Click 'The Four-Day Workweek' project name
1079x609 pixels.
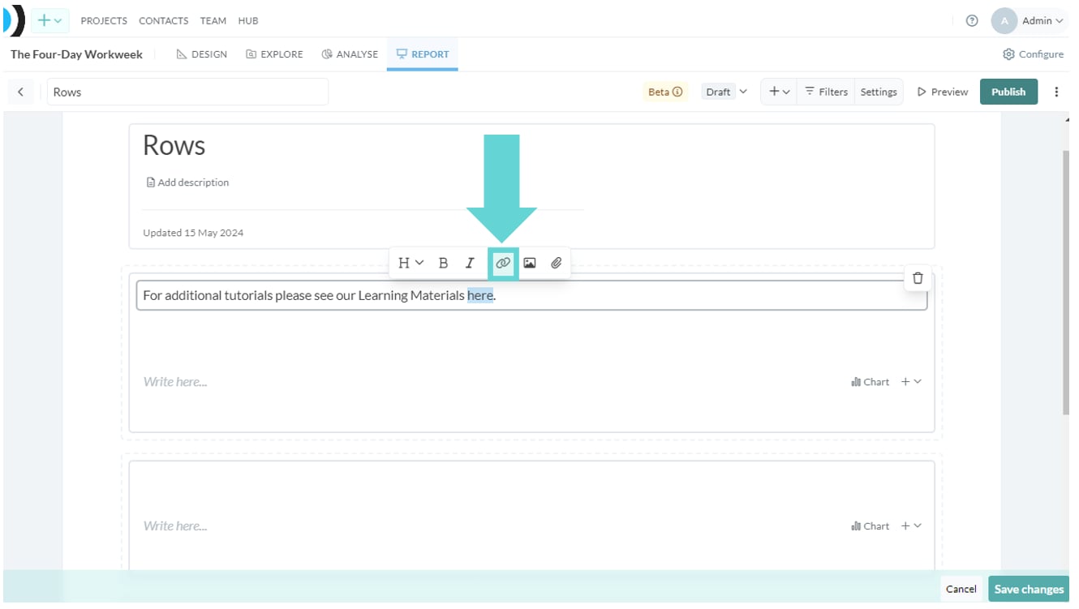coord(76,54)
